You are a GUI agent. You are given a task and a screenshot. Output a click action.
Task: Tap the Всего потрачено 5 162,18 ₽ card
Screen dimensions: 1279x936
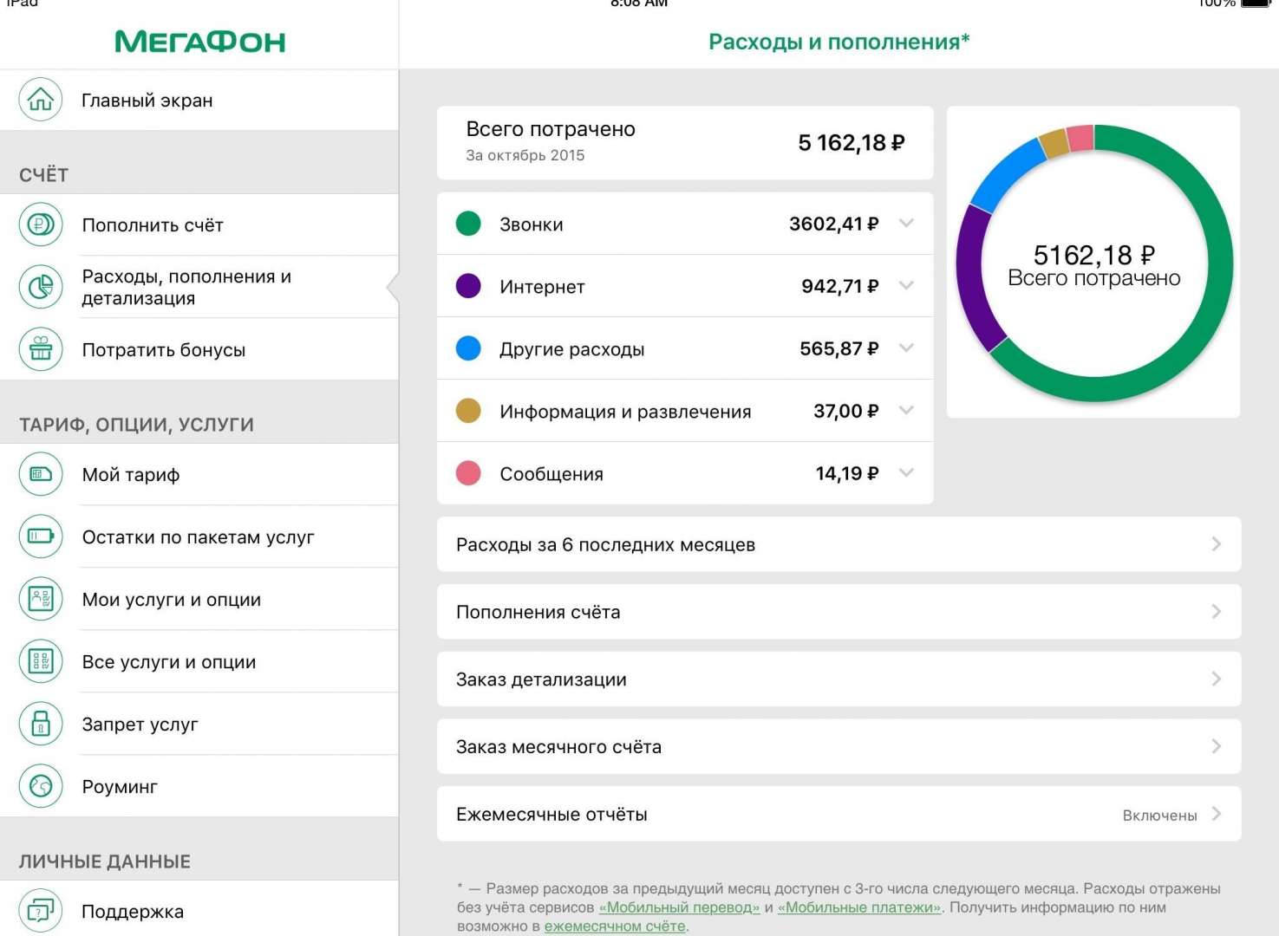(x=685, y=143)
